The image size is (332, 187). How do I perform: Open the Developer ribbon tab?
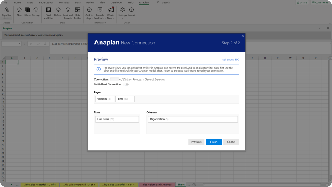tap(116, 2)
